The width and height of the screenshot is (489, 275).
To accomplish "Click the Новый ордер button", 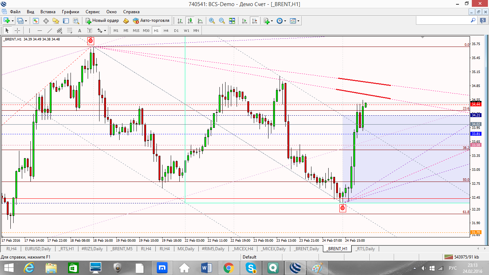I will click(x=102, y=21).
